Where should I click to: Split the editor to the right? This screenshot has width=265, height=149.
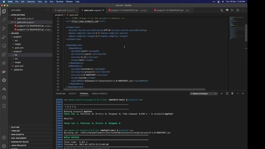click(238, 10)
